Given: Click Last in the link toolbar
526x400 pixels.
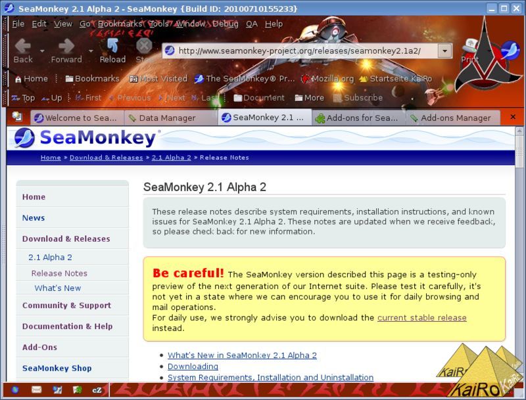Looking at the screenshot, I should (204, 98).
